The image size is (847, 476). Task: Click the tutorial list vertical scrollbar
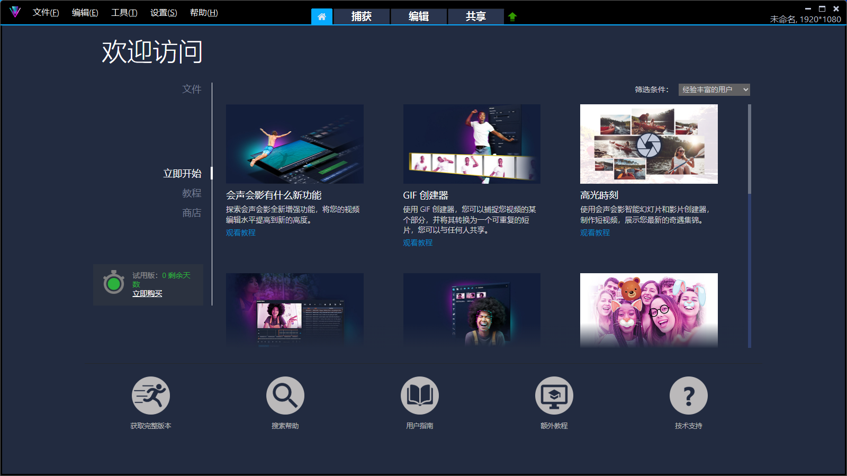[x=749, y=150]
